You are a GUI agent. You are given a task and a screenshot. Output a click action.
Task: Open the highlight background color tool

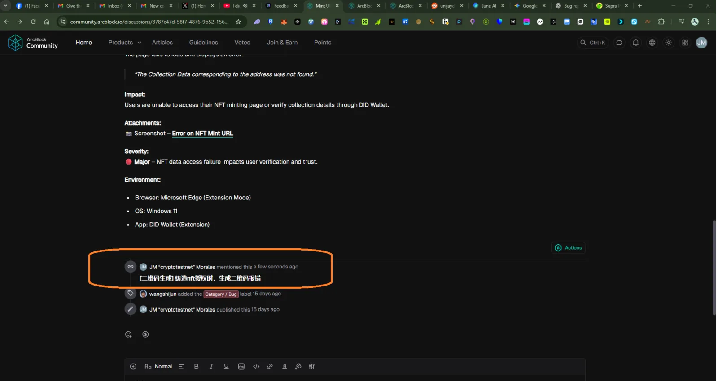click(x=298, y=367)
